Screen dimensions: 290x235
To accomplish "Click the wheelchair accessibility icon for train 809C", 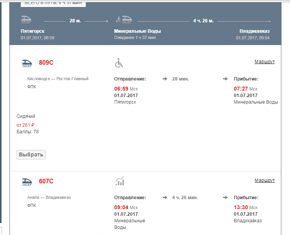I will (x=119, y=63).
